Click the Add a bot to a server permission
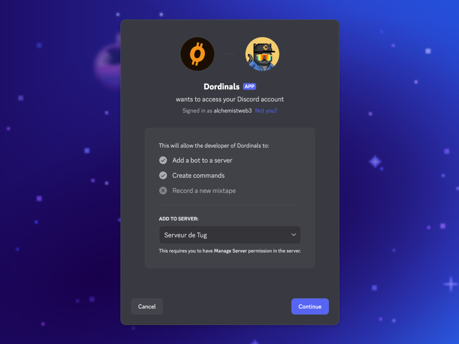Screen dimensions: 459x344 (x=202, y=160)
